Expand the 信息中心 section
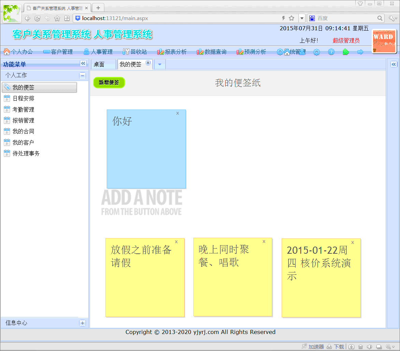The width and height of the screenshot is (400, 351). (x=83, y=323)
